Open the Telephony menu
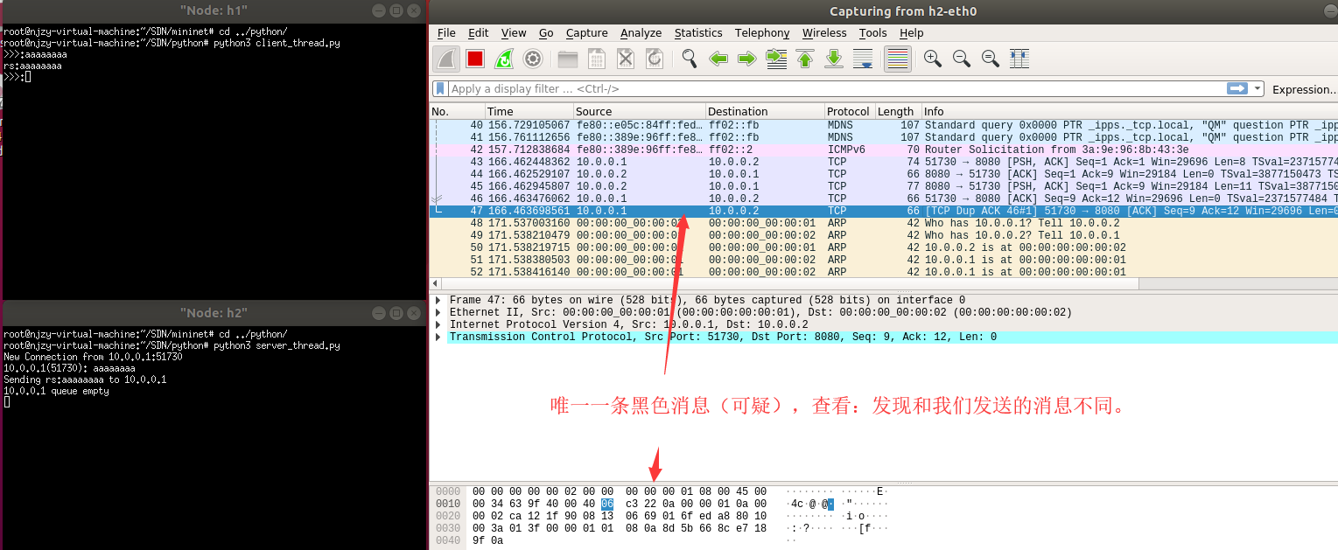Viewport: 1338px width, 550px height. tap(762, 33)
